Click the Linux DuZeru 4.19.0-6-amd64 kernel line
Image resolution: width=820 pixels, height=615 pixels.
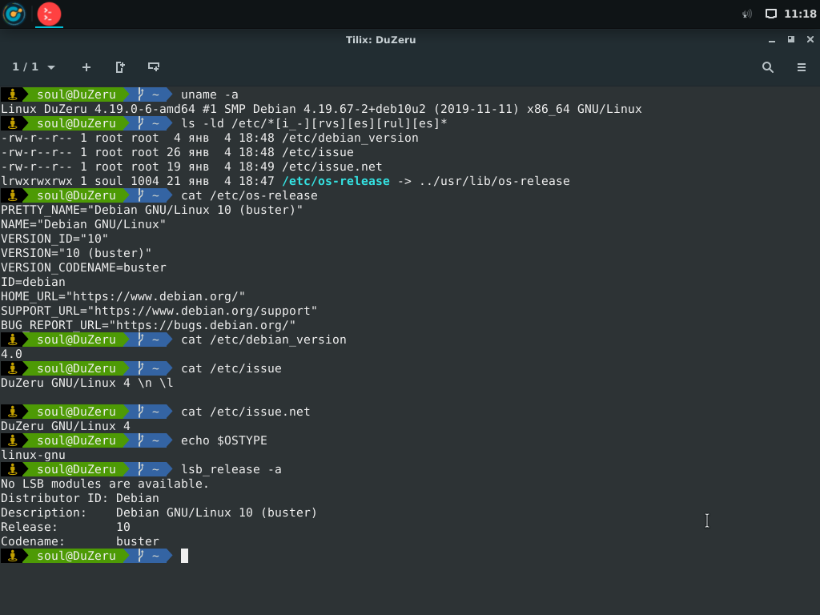(321, 109)
